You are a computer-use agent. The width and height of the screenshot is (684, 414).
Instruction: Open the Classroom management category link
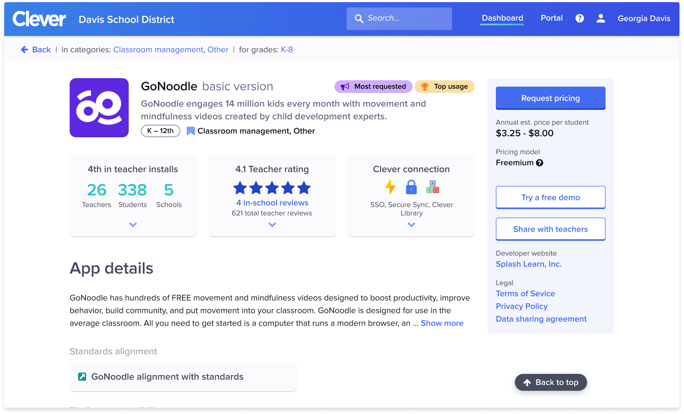tap(158, 50)
